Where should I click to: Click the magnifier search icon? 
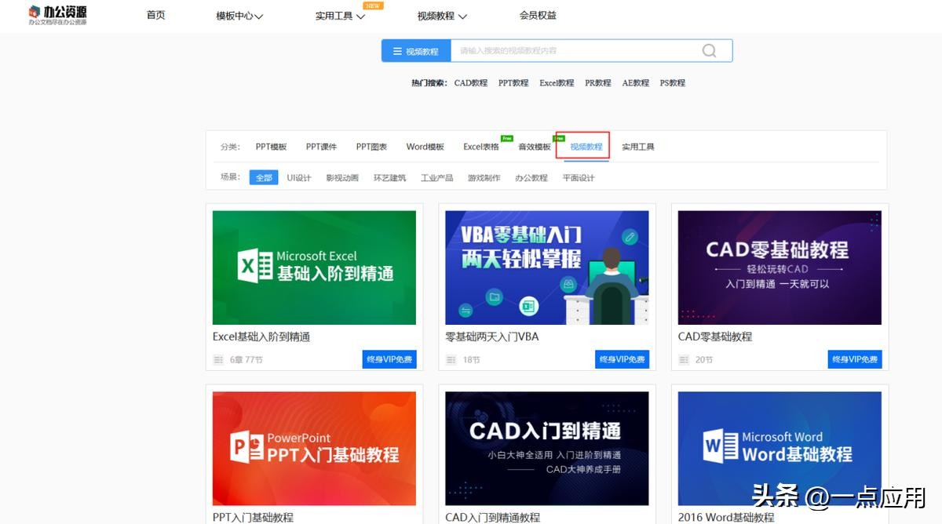(x=709, y=51)
